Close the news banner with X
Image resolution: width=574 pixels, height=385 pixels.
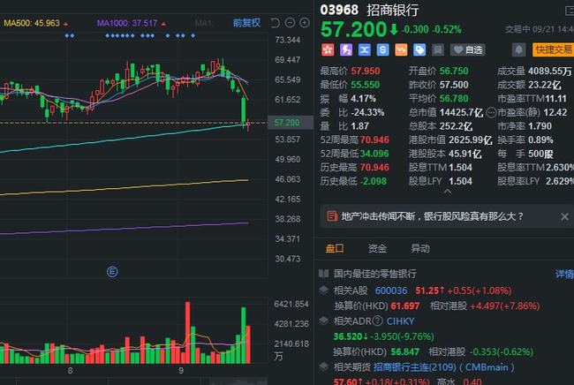(x=564, y=216)
